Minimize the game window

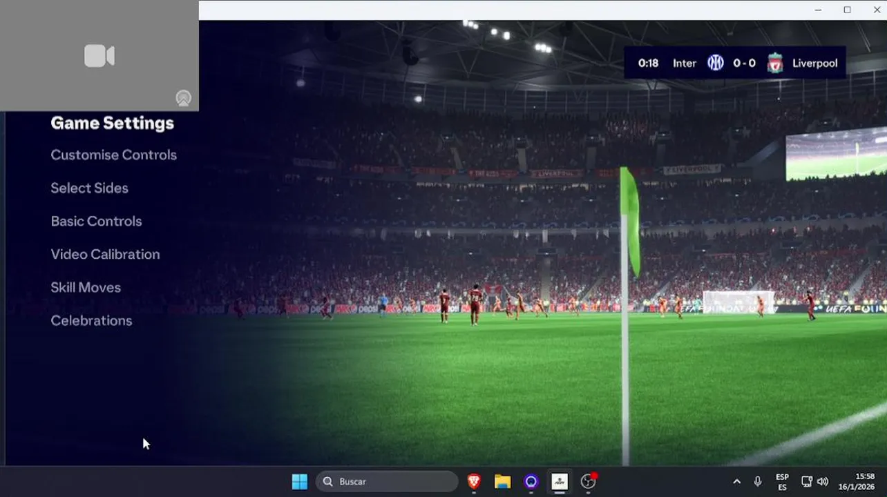(x=818, y=10)
